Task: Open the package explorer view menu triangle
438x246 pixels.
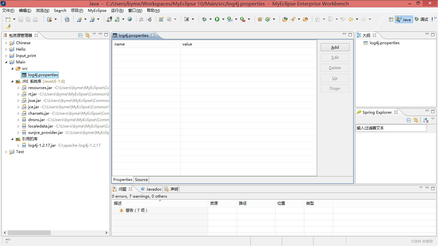Action: click(x=94, y=34)
